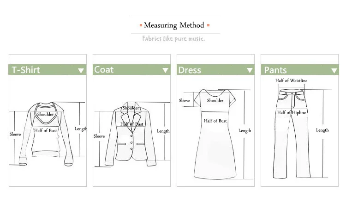Click the T-shirt 'Sleeve' label
This screenshot has width=346, height=202.
[15, 134]
